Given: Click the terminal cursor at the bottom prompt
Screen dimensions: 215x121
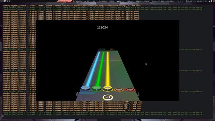Looking at the screenshot, I should (3, 116).
